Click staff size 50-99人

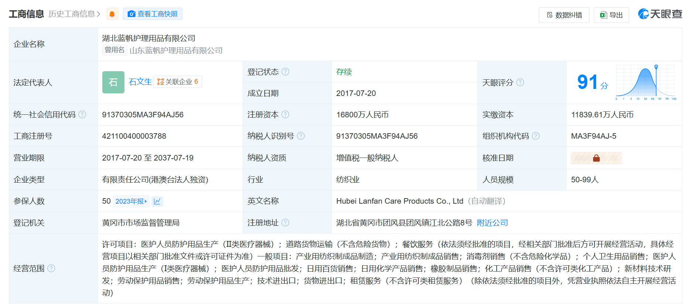click(x=585, y=180)
